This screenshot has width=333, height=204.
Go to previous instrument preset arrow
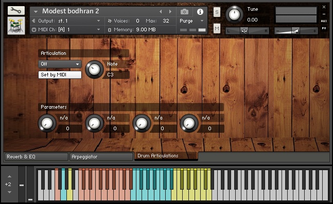pos(161,12)
